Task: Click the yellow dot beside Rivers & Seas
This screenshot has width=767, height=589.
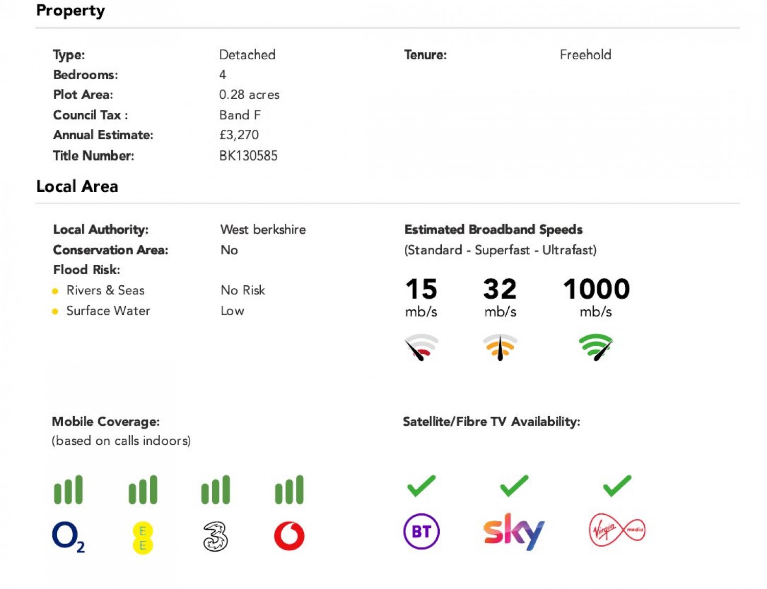Action: coord(55,291)
